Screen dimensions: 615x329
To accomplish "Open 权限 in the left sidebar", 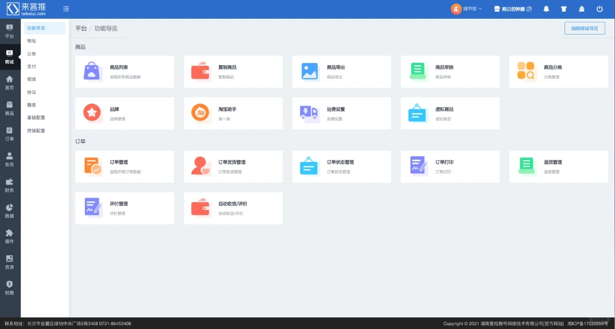I will [x=10, y=288].
